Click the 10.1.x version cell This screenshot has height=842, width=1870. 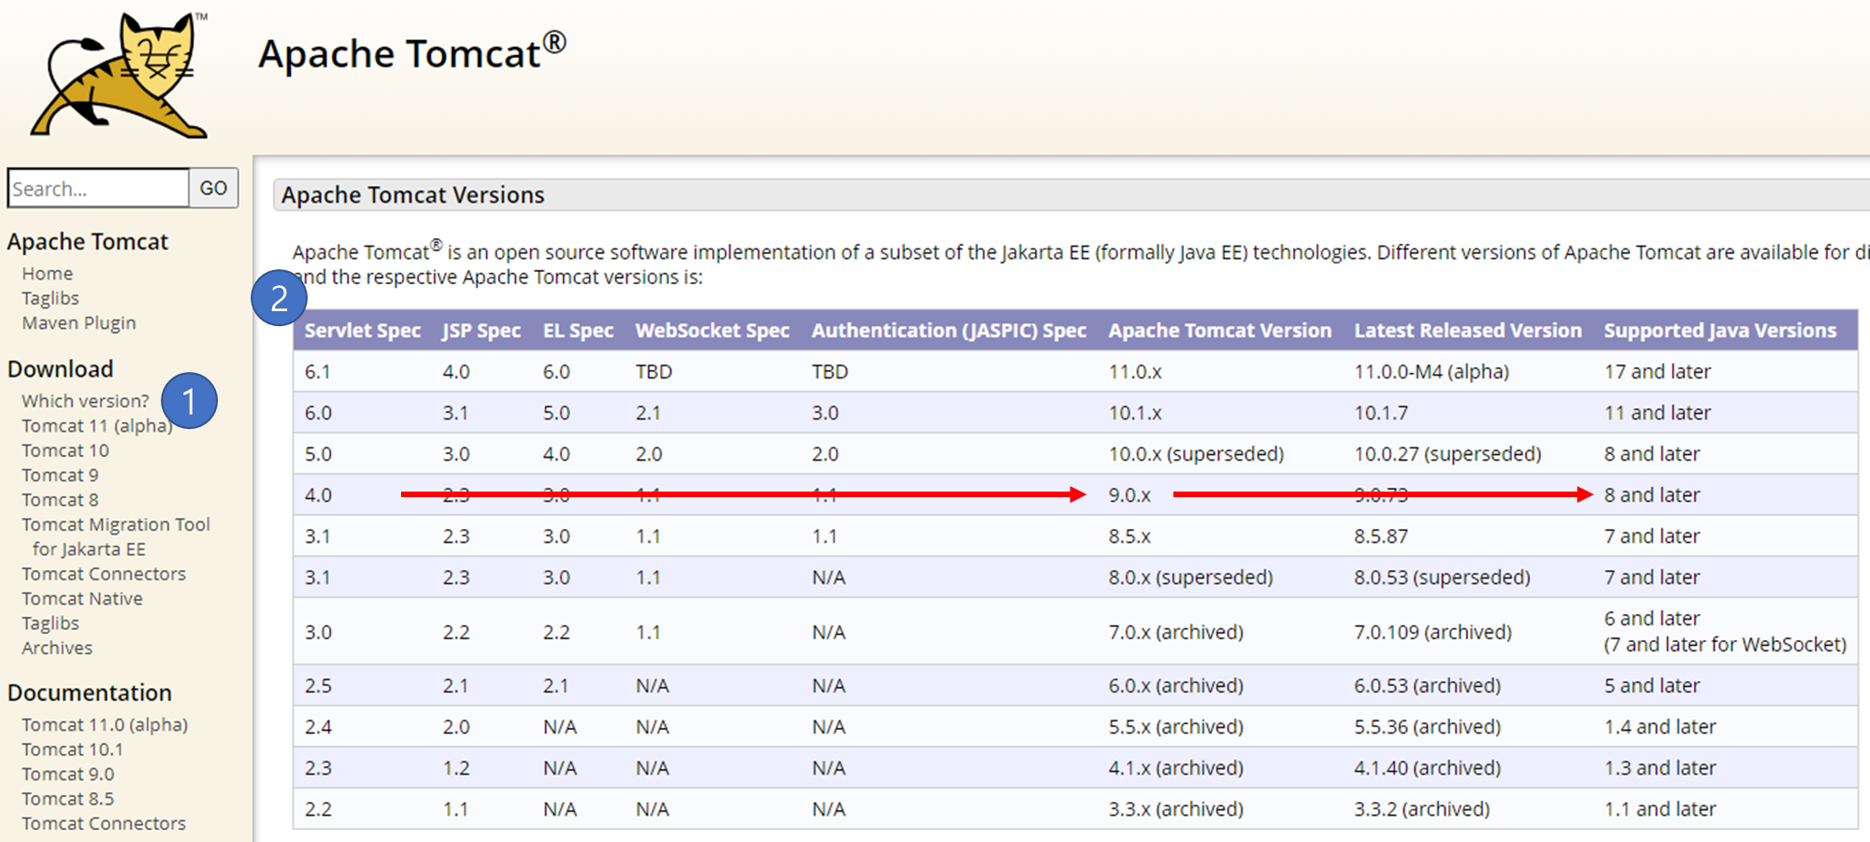1135,412
